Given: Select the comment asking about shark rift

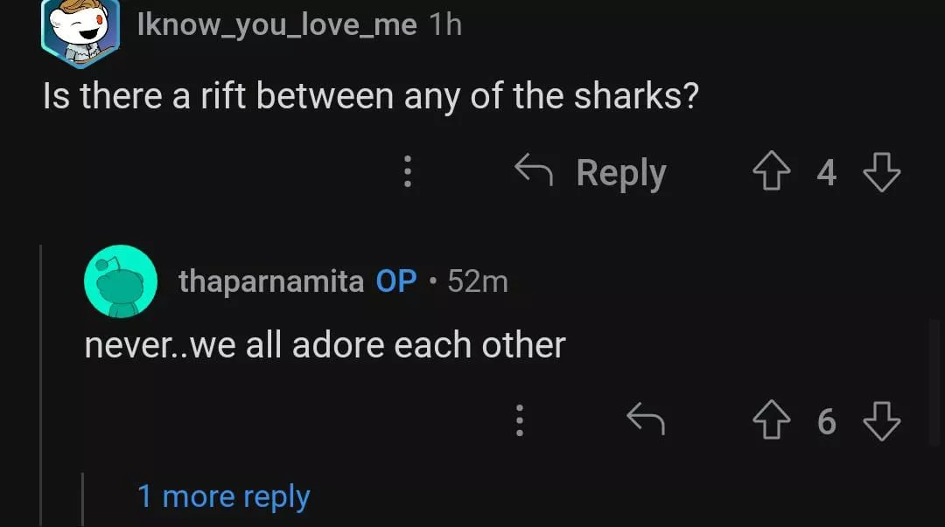Looking at the screenshot, I should click(370, 96).
